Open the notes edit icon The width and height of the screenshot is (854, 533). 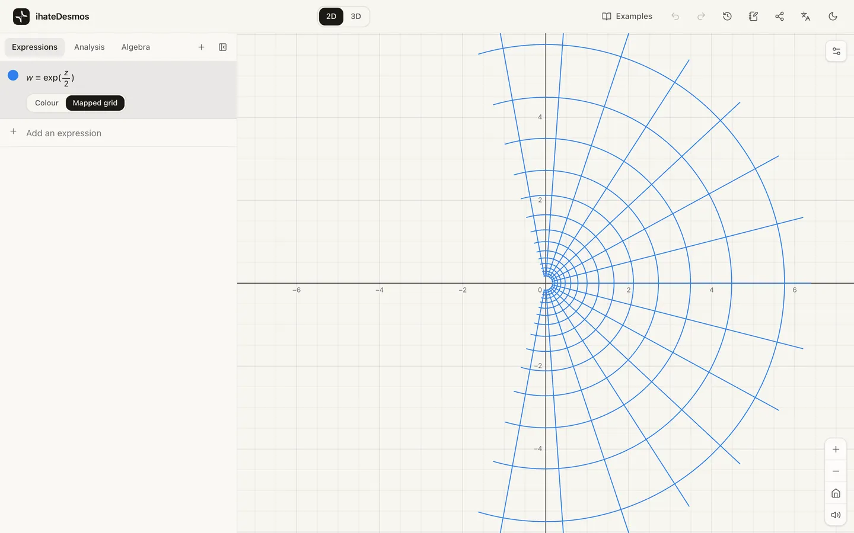pyautogui.click(x=753, y=17)
